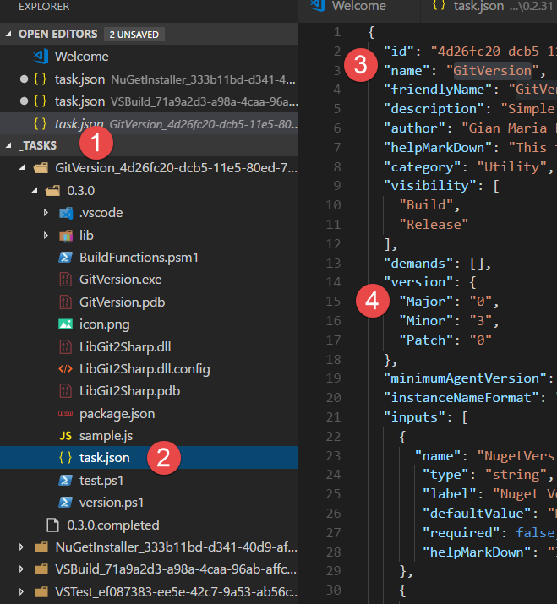Image resolution: width=557 pixels, height=604 pixels.
Task: Click the XML icon of LibGit2Sharp.dll.config
Action: [x=65, y=369]
